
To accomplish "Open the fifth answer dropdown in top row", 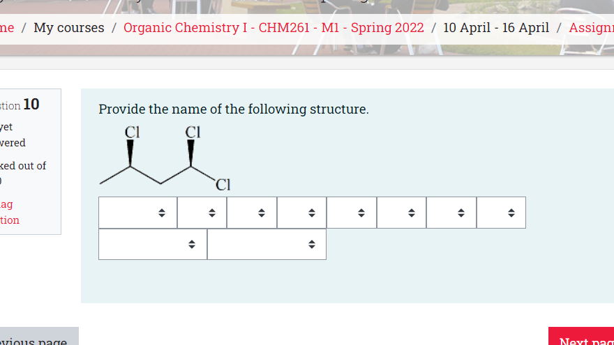I will [352, 213].
